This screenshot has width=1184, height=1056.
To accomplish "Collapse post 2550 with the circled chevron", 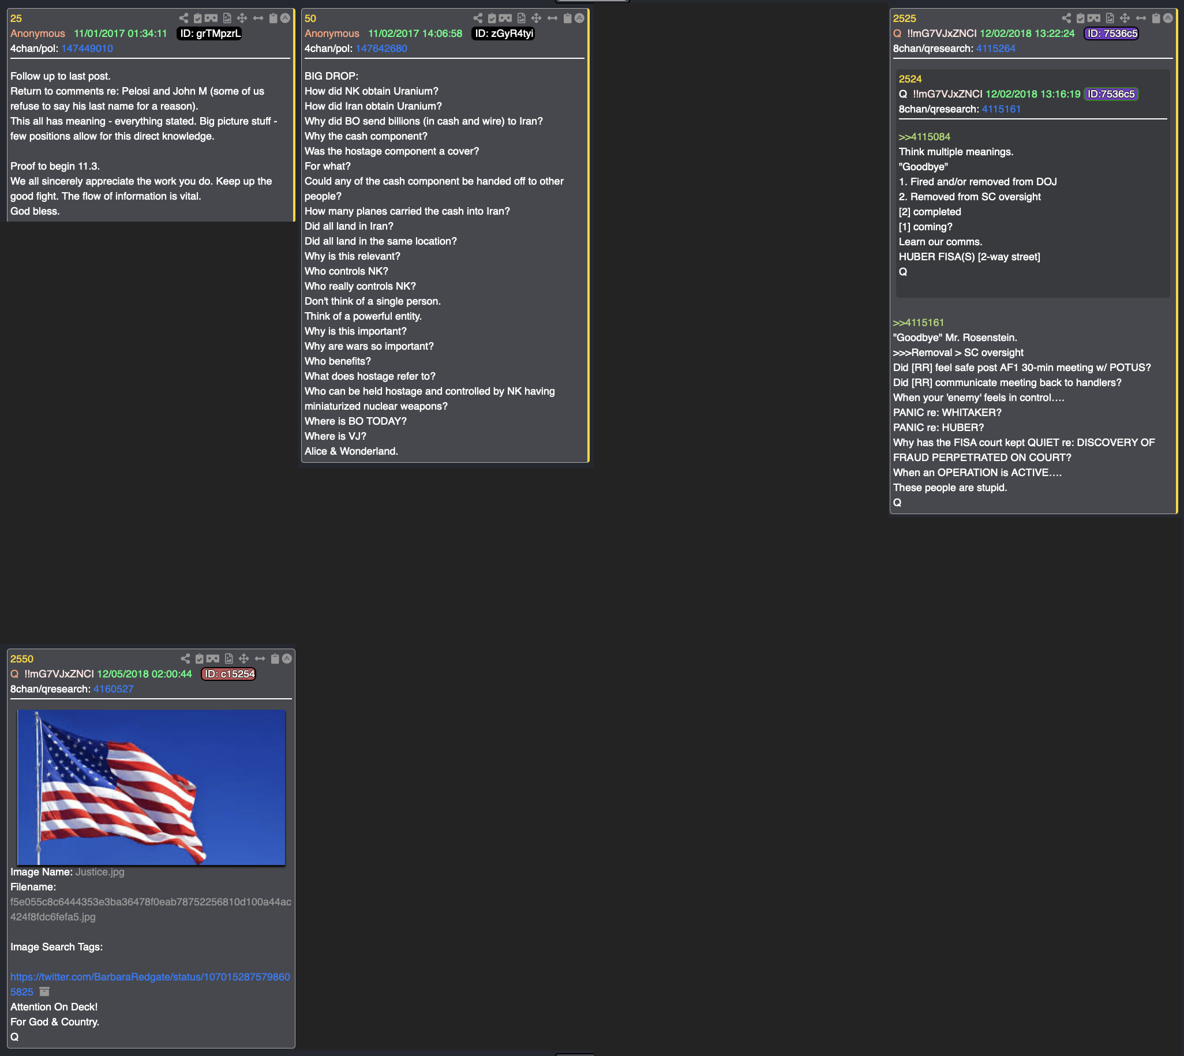I will pyautogui.click(x=287, y=659).
